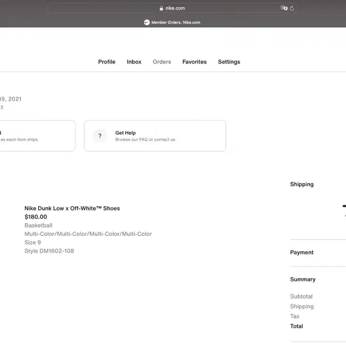Select the Member Orders. Nike.com tab title
The image size is (346, 346).
coord(176,22)
